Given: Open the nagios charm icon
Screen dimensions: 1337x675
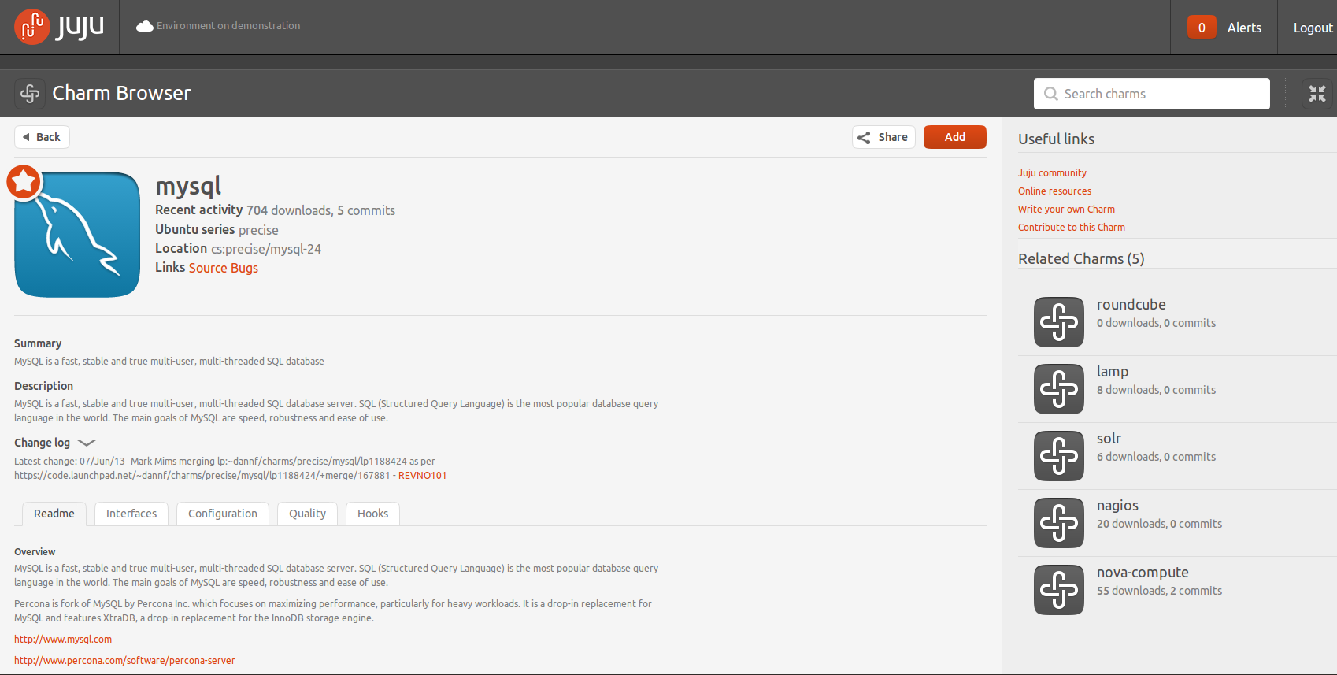Looking at the screenshot, I should [x=1059, y=523].
